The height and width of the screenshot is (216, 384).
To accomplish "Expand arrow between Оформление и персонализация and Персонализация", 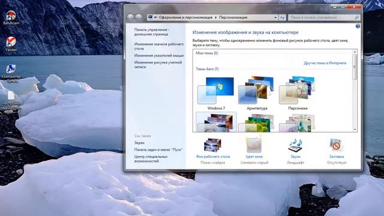I will tap(216, 17).
